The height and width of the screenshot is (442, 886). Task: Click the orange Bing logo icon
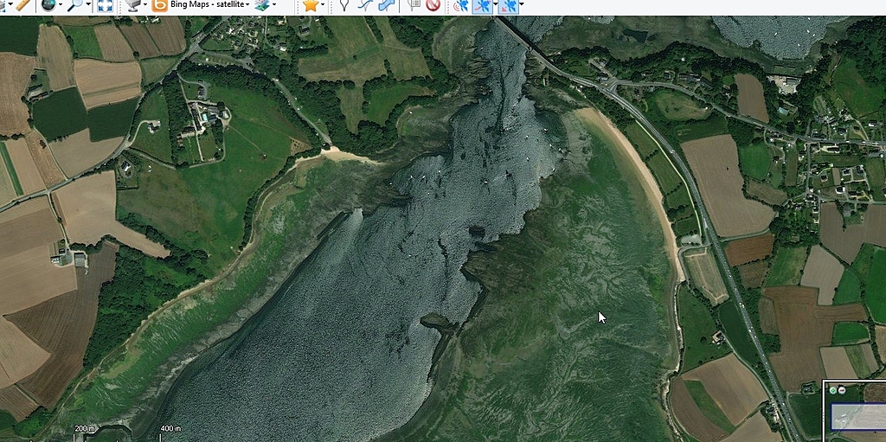pyautogui.click(x=160, y=5)
